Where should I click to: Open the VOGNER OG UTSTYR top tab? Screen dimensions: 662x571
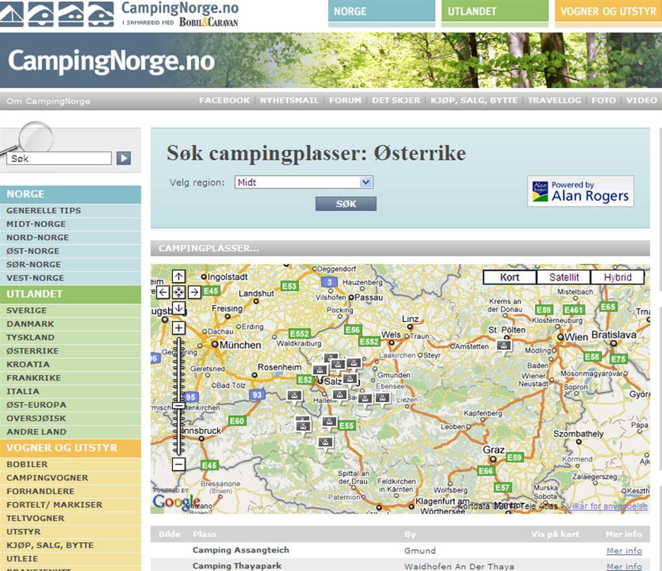point(608,12)
